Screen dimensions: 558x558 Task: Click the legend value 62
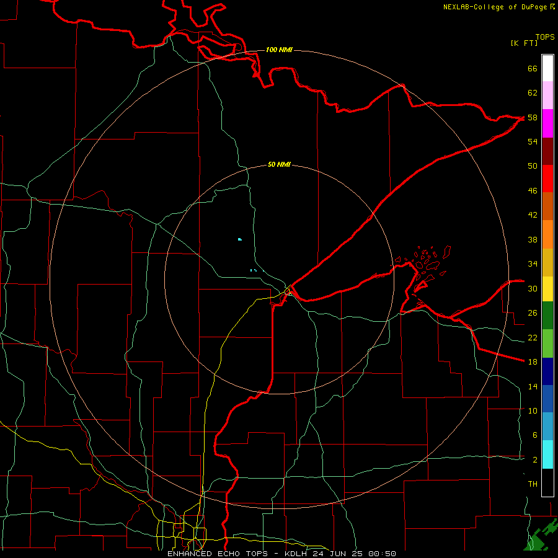tap(533, 93)
